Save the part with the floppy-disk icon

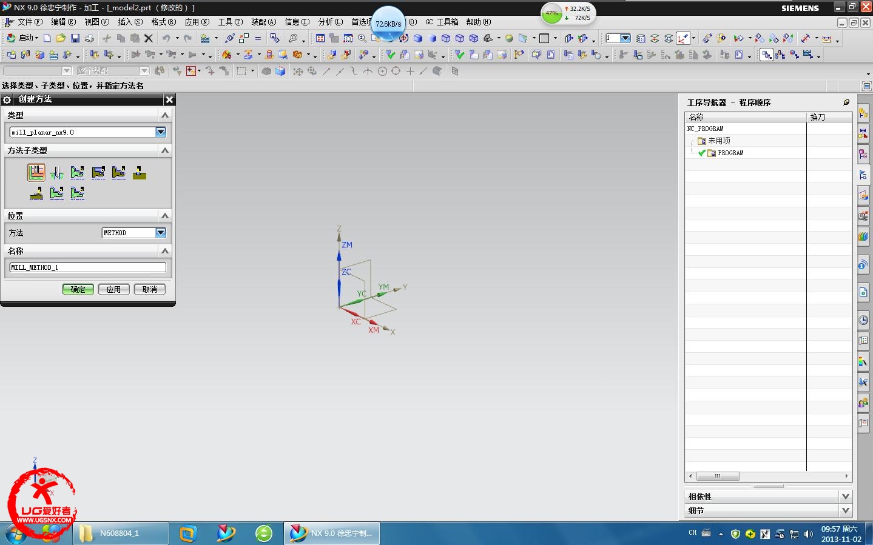[75, 38]
